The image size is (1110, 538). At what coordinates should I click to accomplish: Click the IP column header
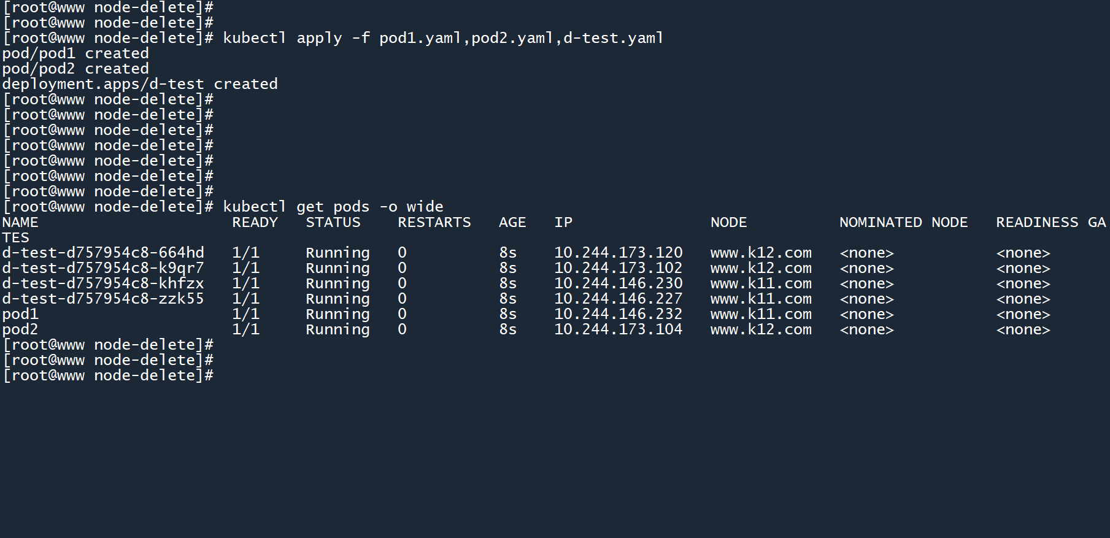563,222
